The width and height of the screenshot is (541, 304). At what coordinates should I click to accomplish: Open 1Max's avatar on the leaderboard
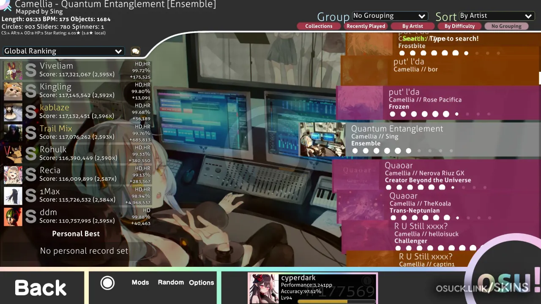coord(13,196)
